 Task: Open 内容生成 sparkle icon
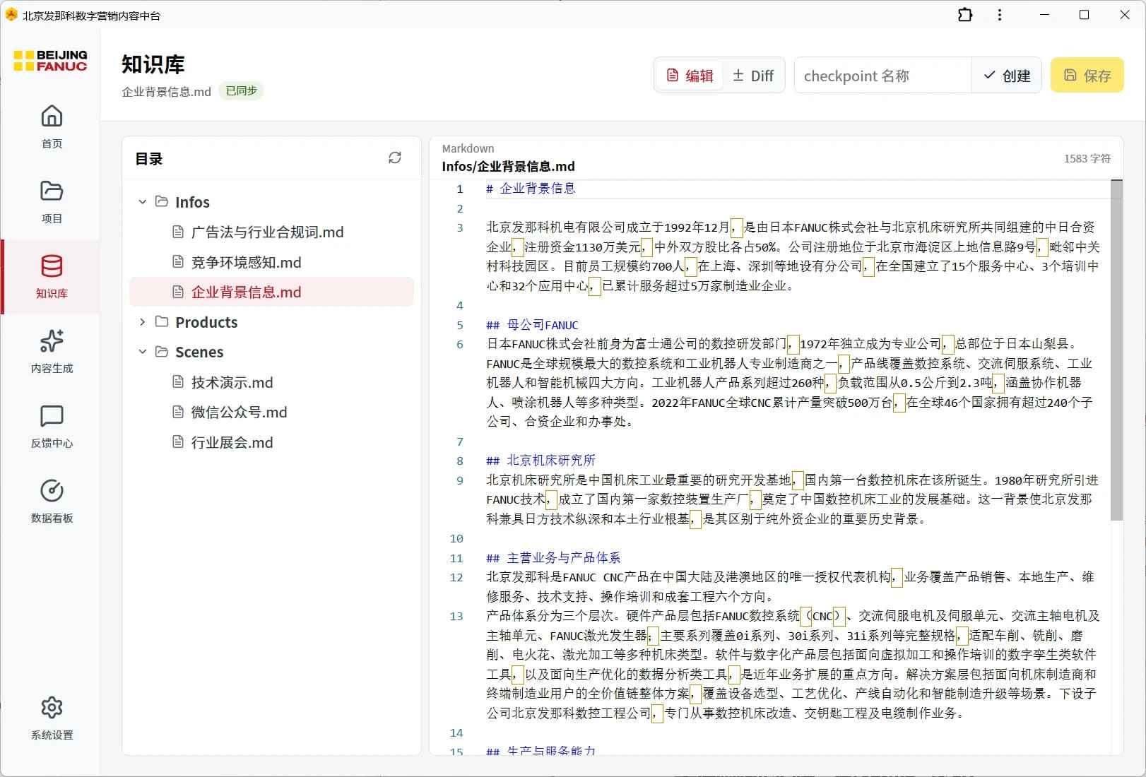point(52,340)
